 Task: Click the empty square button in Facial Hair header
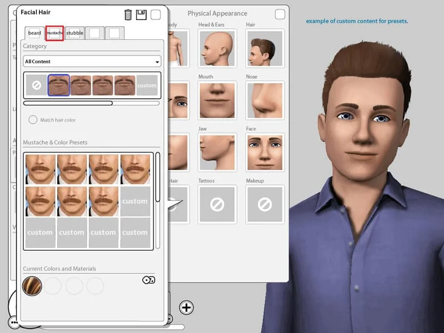(155, 15)
